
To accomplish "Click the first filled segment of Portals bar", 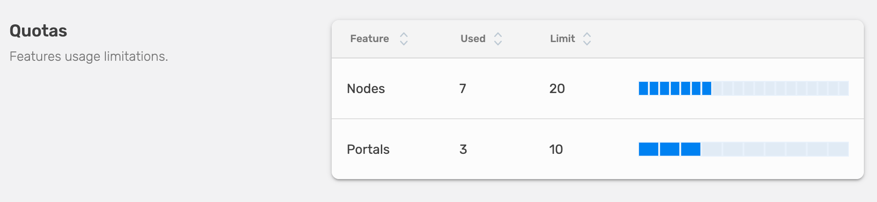I will [x=649, y=149].
